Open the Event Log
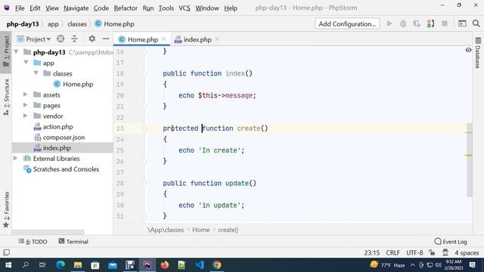 451,242
